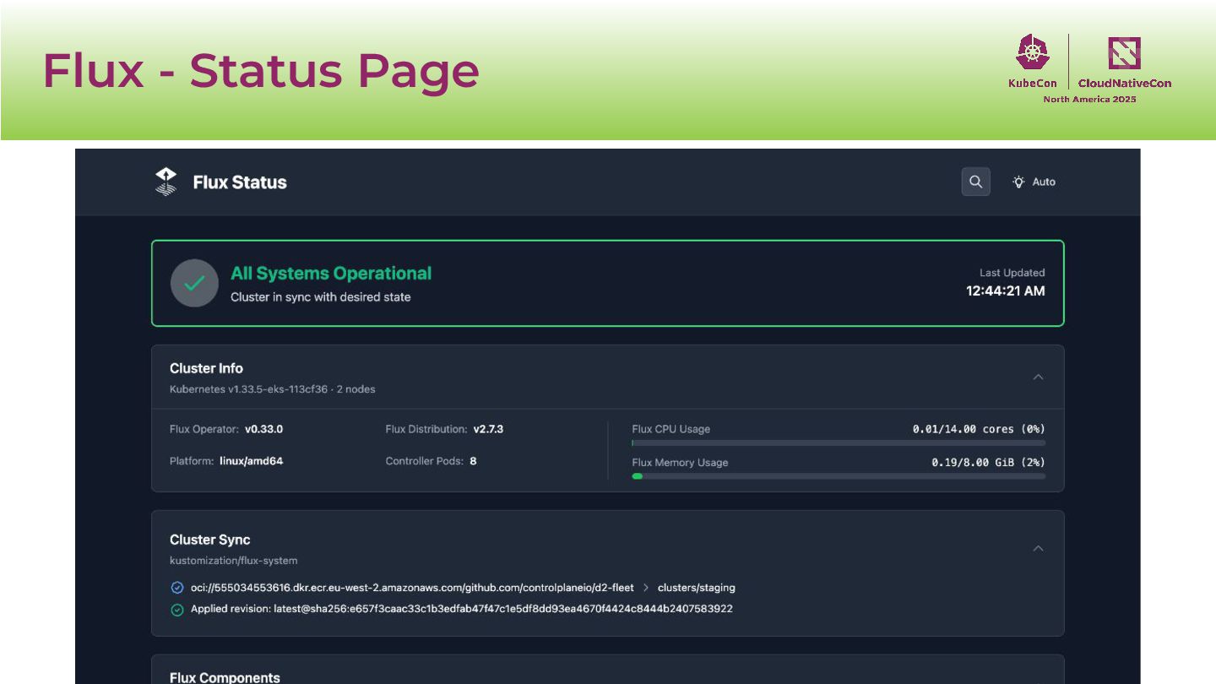The image size is (1216, 684).
Task: Click the Flux CPU Usage label
Action: coord(671,429)
